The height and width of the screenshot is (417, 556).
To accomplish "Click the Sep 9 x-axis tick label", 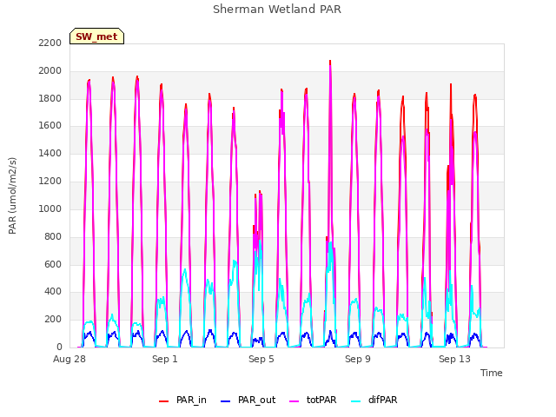I will pyautogui.click(x=358, y=359).
